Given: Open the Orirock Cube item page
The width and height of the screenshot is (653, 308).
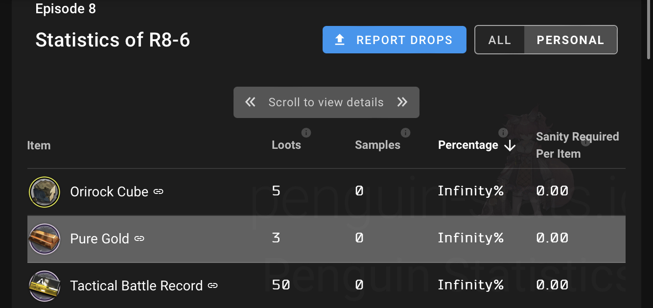Looking at the screenshot, I should pos(110,191).
